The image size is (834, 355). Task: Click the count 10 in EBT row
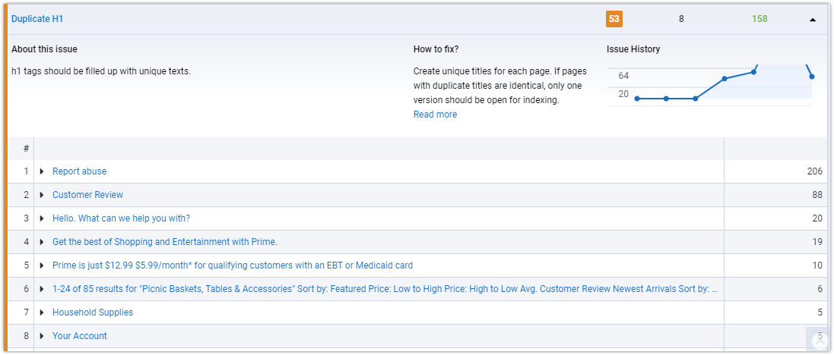click(x=817, y=265)
